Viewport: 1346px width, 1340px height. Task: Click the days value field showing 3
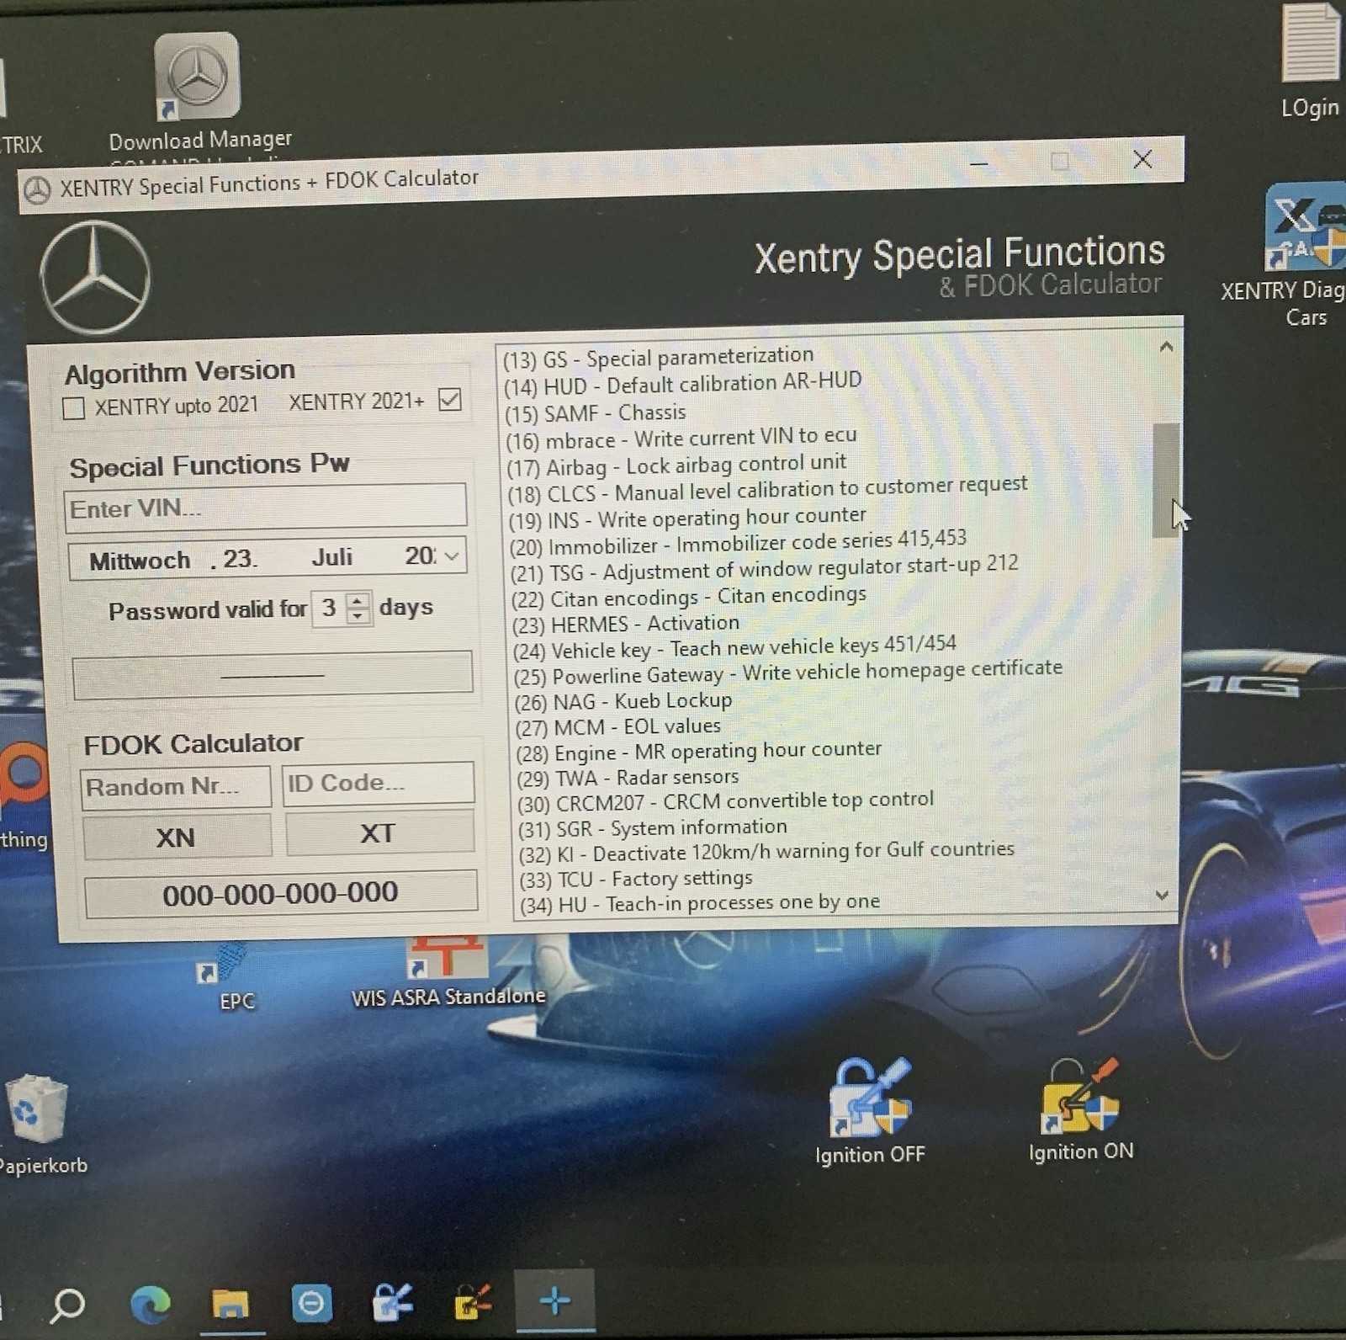tap(329, 607)
